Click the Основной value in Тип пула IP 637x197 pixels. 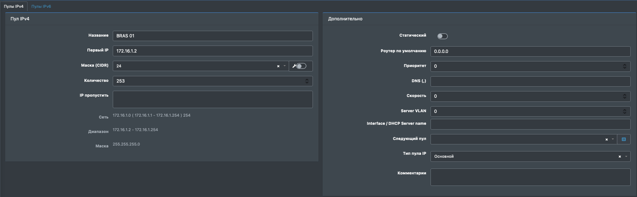click(x=444, y=156)
